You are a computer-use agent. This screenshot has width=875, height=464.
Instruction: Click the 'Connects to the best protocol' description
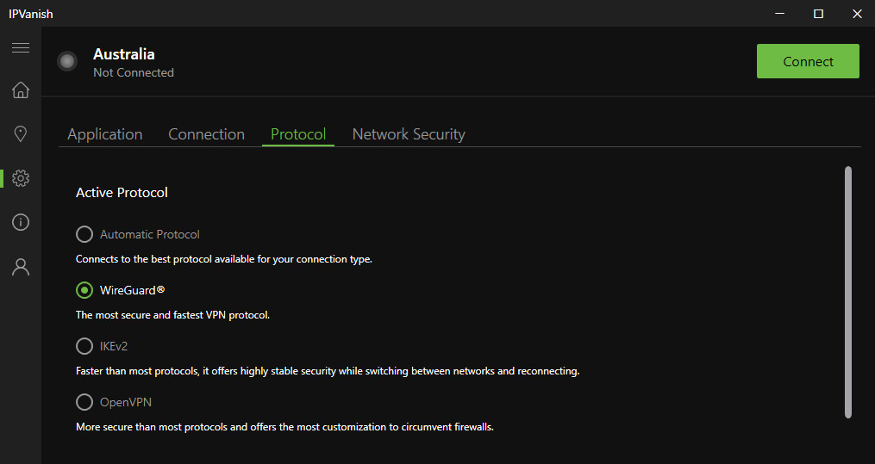224,259
